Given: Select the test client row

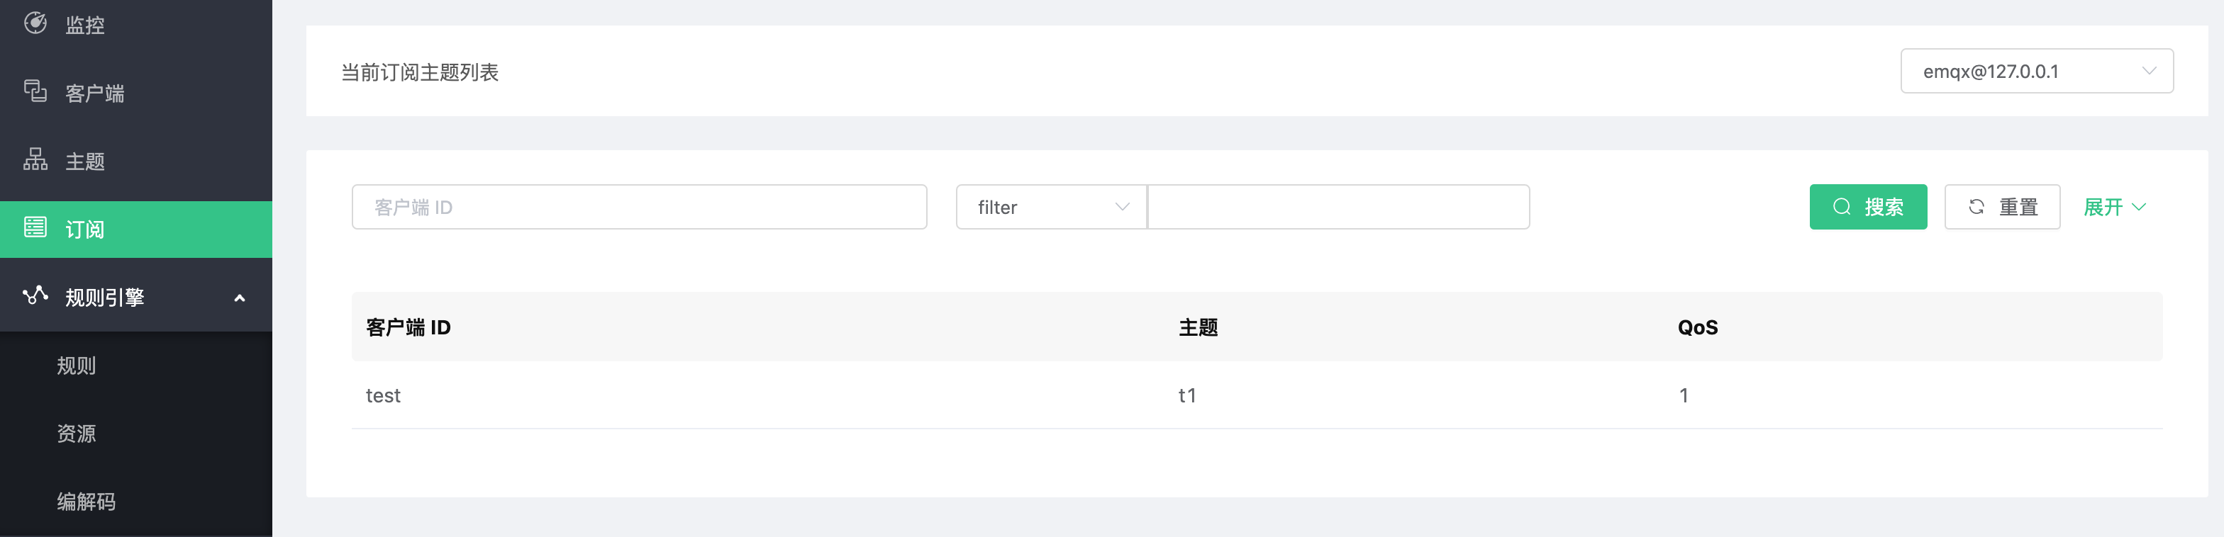Looking at the screenshot, I should click(x=384, y=395).
